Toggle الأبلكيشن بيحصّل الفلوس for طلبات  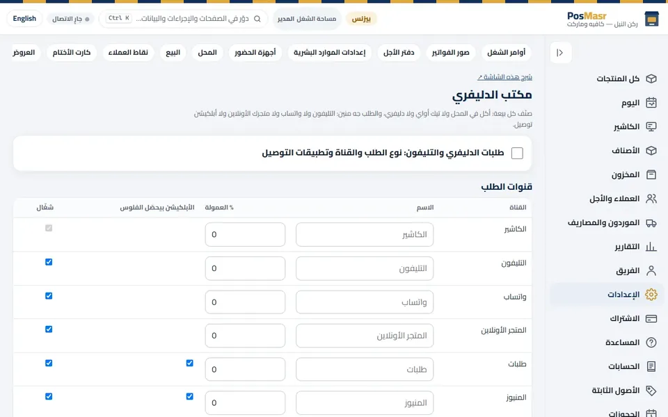click(x=189, y=363)
